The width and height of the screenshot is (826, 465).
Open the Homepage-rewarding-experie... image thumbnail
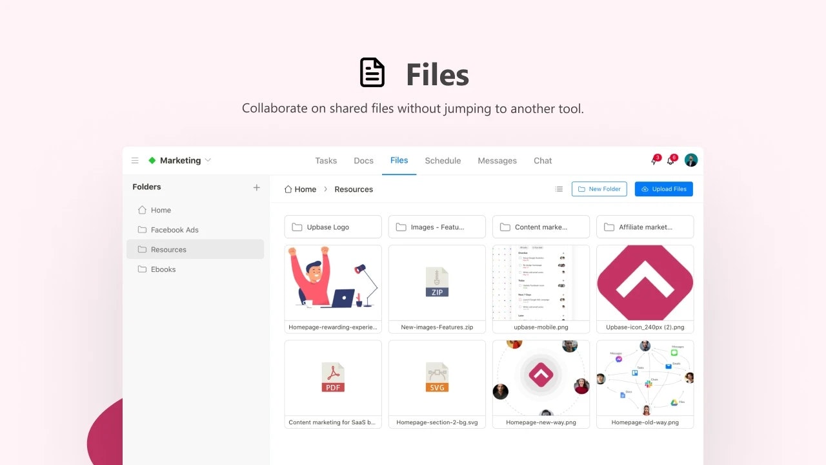[x=333, y=283]
